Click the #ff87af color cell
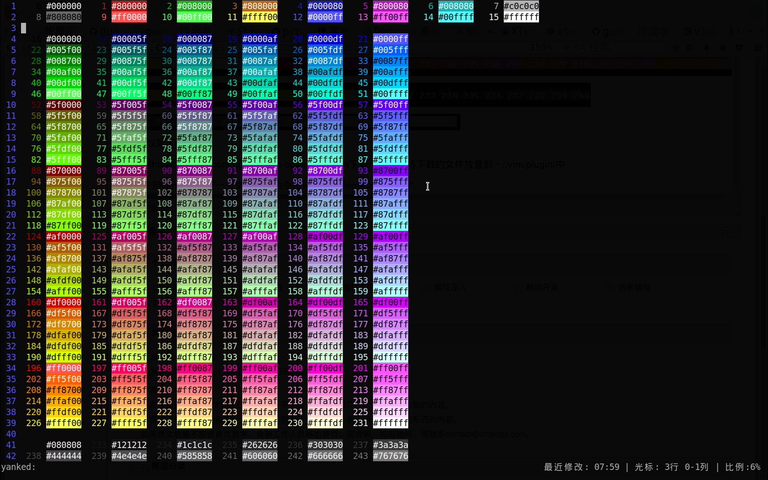 [260, 390]
